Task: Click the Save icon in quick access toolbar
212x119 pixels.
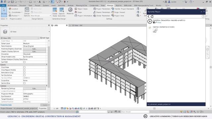Action: pyautogui.click(x=12, y=2)
